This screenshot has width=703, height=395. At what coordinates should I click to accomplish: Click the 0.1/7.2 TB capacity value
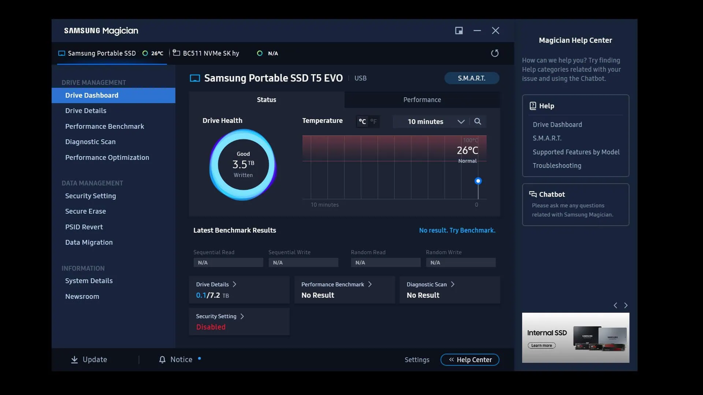[x=212, y=295]
